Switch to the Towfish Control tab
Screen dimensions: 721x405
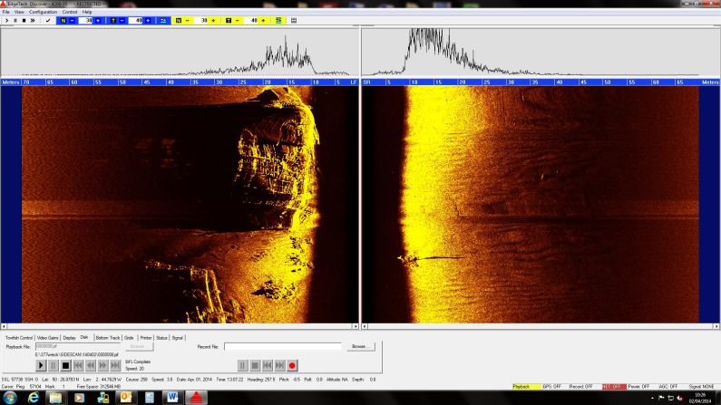pos(19,338)
